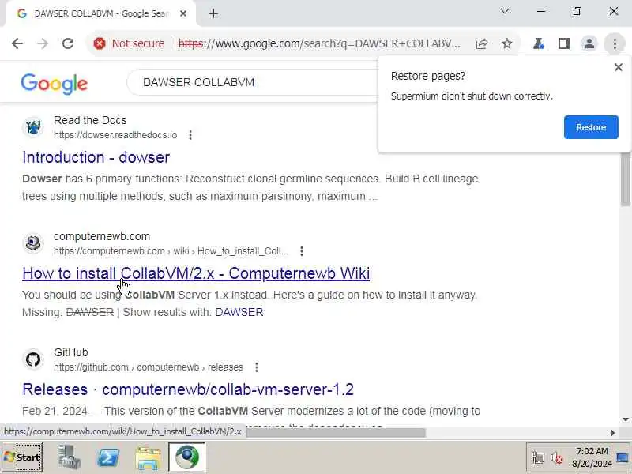Click the network tray icon
The width and height of the screenshot is (632, 474).
[x=538, y=458]
